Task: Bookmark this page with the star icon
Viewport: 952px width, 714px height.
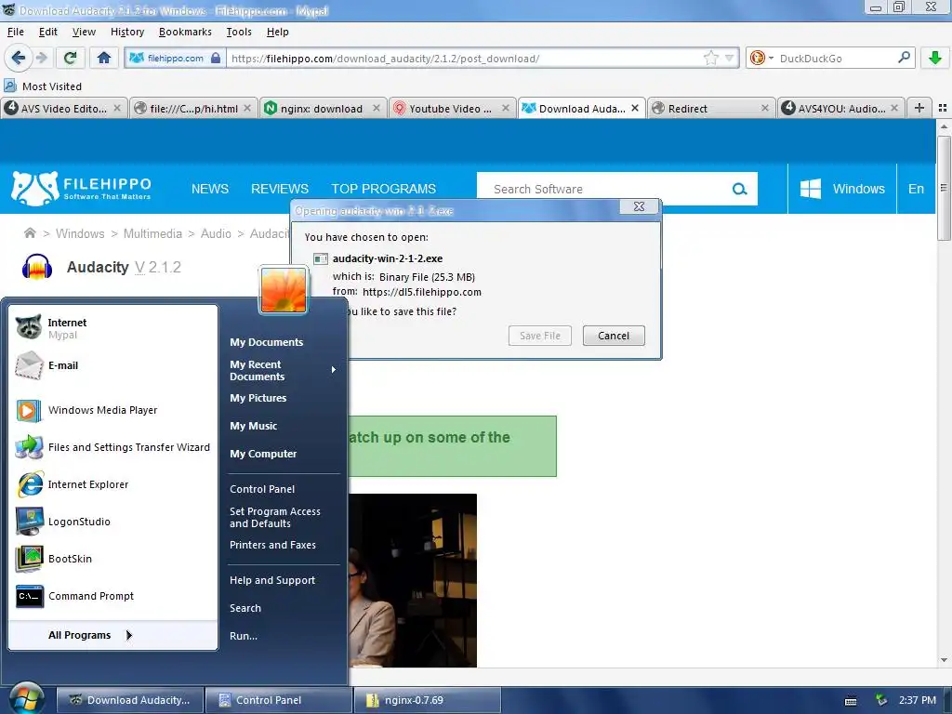Action: tap(711, 59)
